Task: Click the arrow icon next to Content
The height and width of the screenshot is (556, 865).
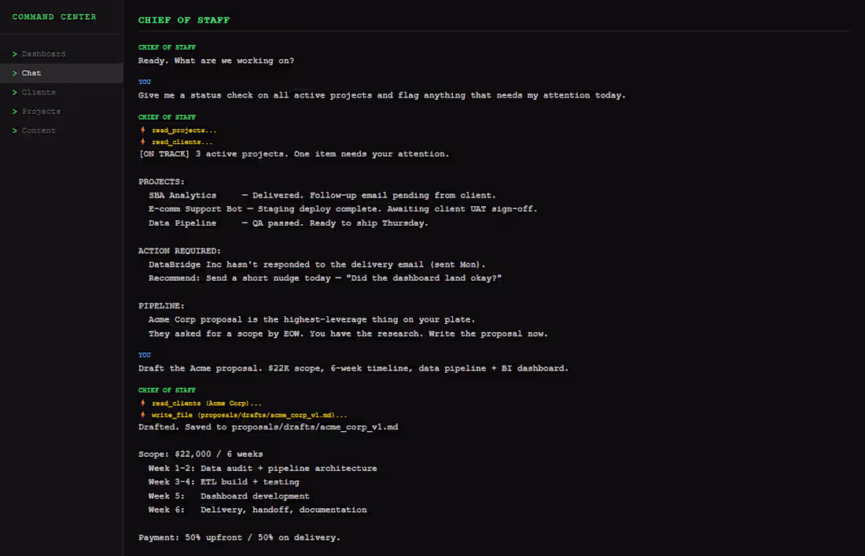Action: [x=17, y=130]
